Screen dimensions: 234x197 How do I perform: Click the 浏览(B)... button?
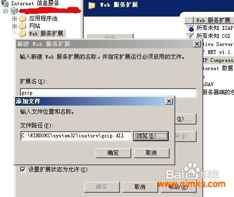(x=151, y=136)
